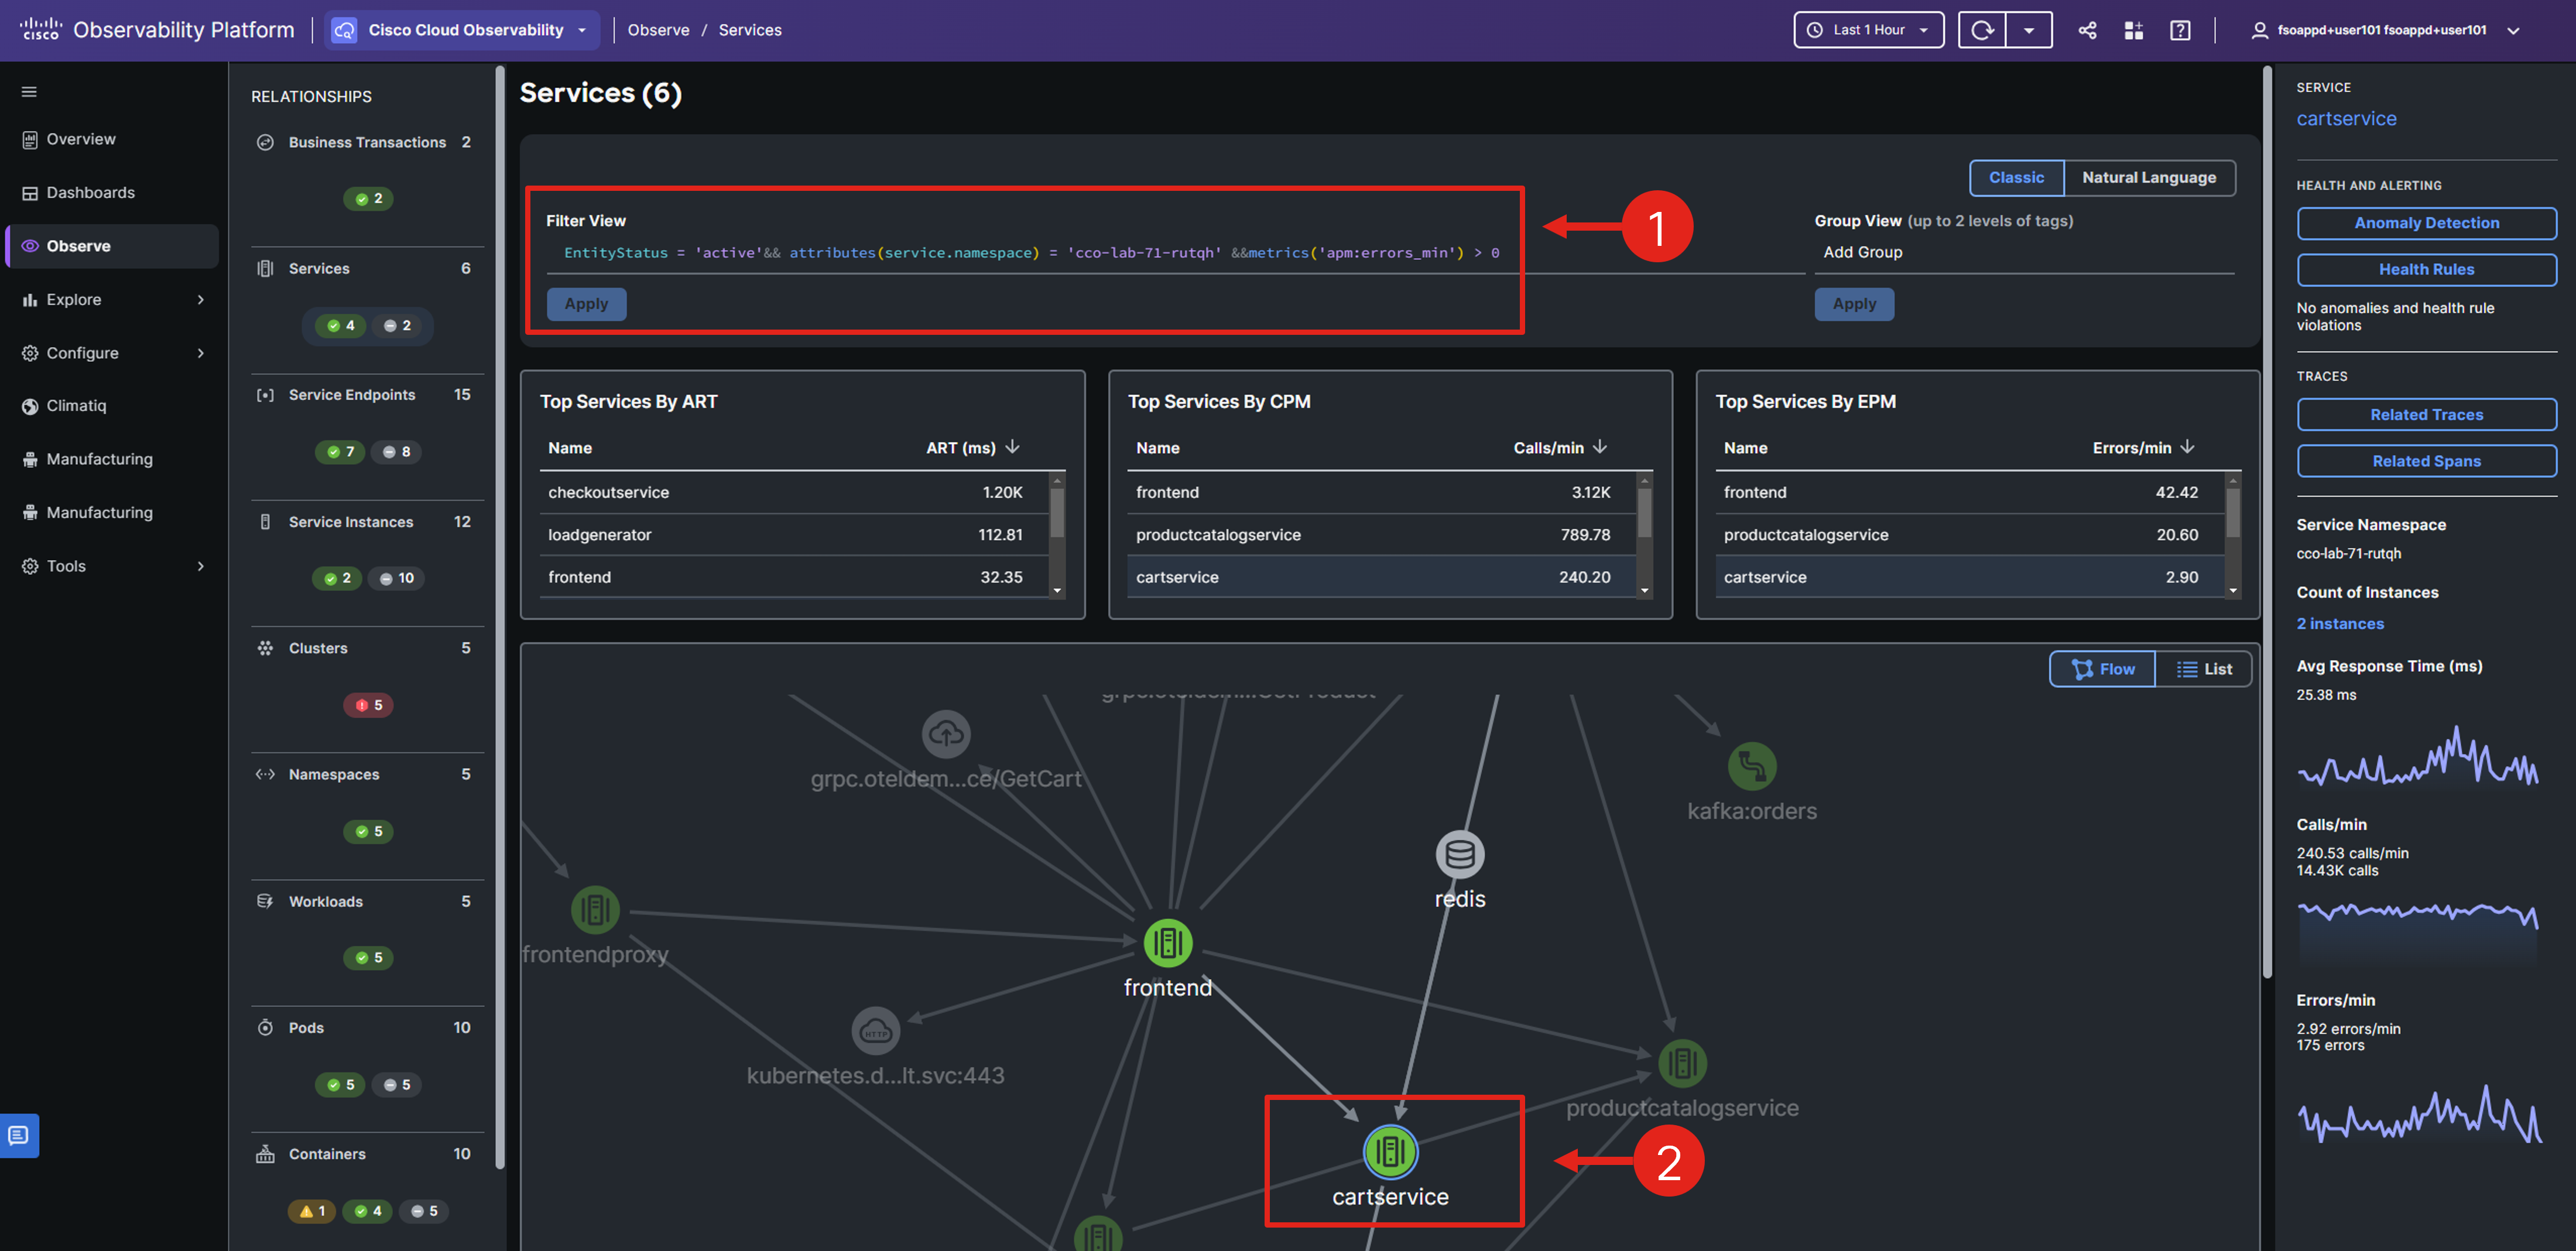This screenshot has width=2576, height=1251.
Task: Open the 2 instances link
Action: coord(2340,623)
